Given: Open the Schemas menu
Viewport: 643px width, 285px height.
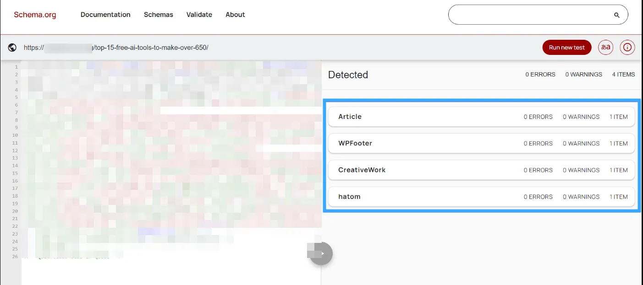Looking at the screenshot, I should [x=159, y=15].
